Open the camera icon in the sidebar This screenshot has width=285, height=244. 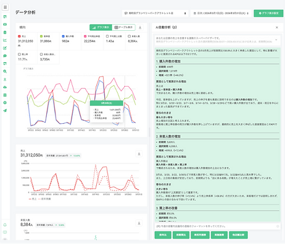click(x=5, y=25)
